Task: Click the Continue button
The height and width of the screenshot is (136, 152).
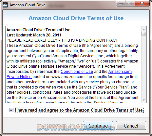Action: pyautogui.click(x=98, y=126)
